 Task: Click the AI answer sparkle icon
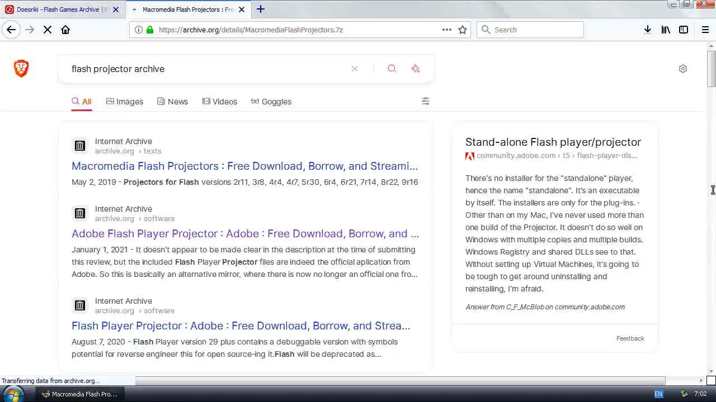[416, 69]
